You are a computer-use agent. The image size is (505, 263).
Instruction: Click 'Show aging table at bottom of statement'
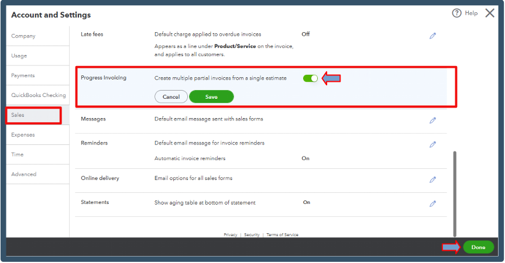205,203
